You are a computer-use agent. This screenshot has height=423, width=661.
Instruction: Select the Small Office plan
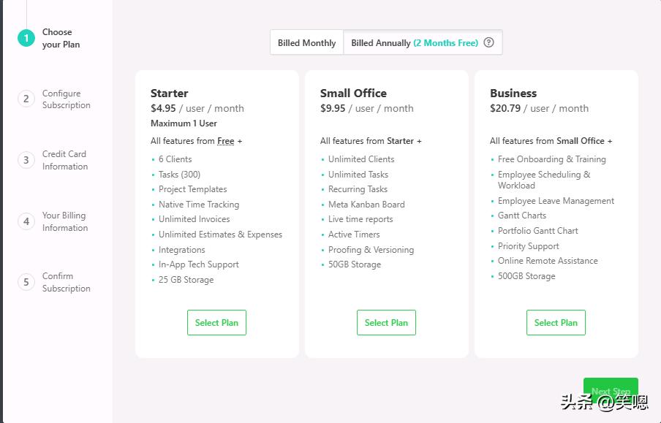tap(386, 322)
